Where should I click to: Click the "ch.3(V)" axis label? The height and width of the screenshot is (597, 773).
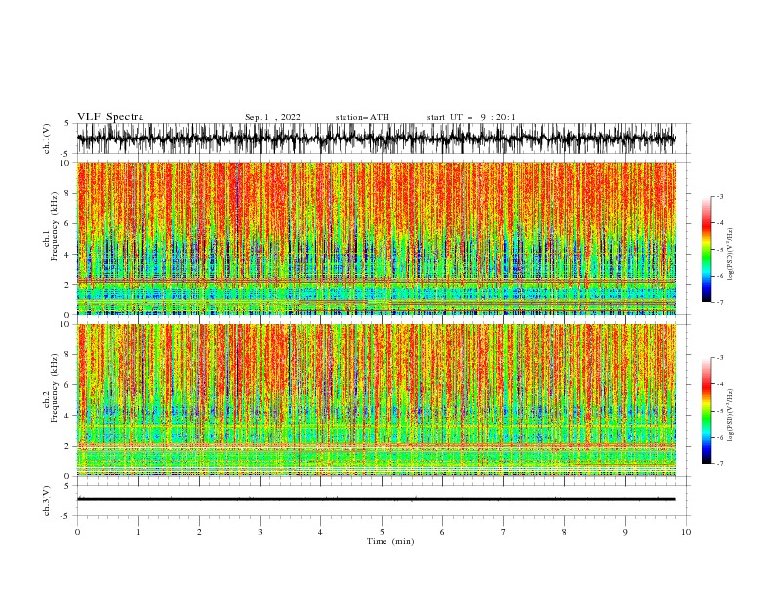[x=47, y=500]
